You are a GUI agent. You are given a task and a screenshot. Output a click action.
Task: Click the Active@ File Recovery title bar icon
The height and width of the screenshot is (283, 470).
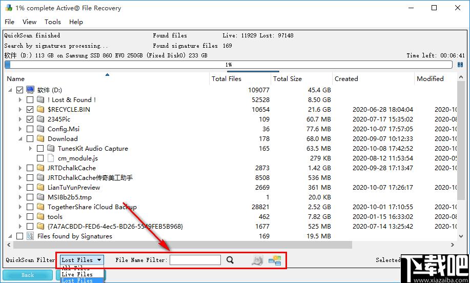(9, 8)
